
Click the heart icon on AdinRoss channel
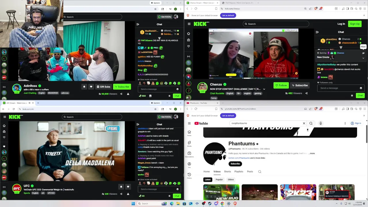point(91,87)
